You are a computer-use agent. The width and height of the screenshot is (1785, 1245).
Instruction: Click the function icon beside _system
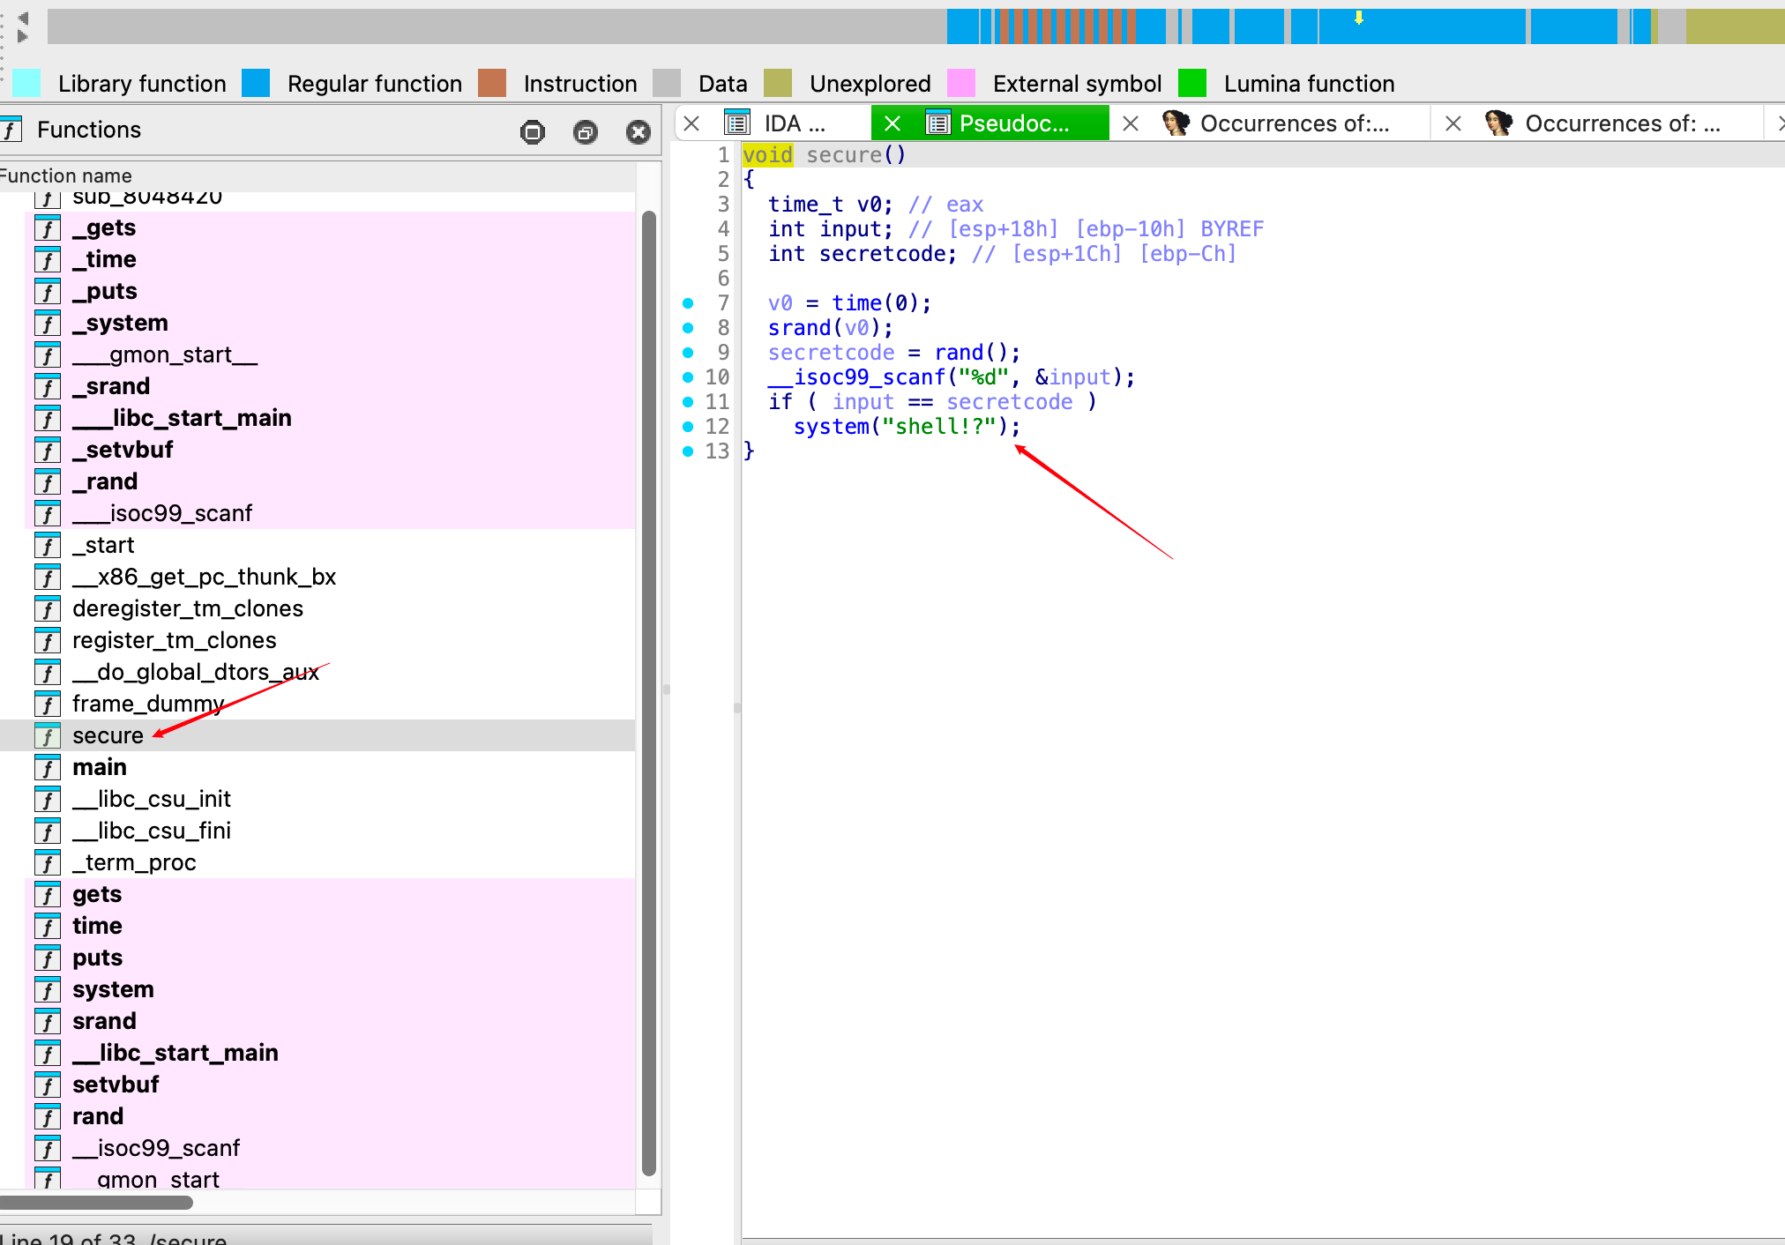pyautogui.click(x=48, y=324)
